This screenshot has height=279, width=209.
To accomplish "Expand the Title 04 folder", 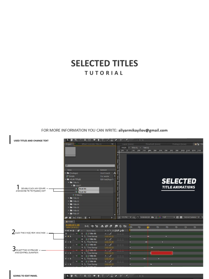I will pos(69,204).
